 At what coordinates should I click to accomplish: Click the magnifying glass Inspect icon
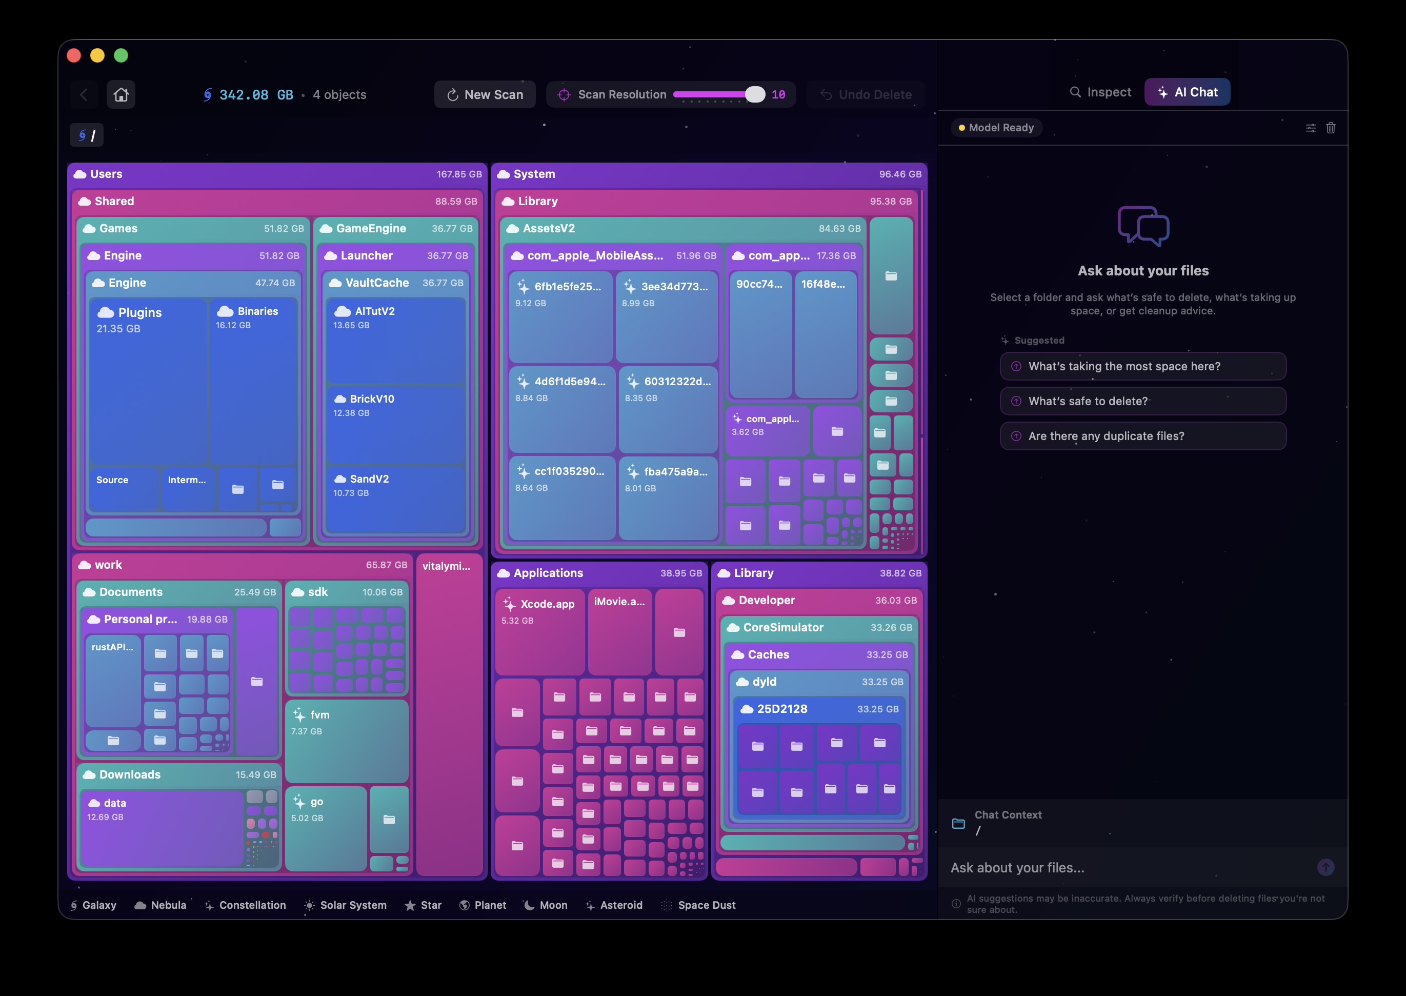pos(1075,91)
